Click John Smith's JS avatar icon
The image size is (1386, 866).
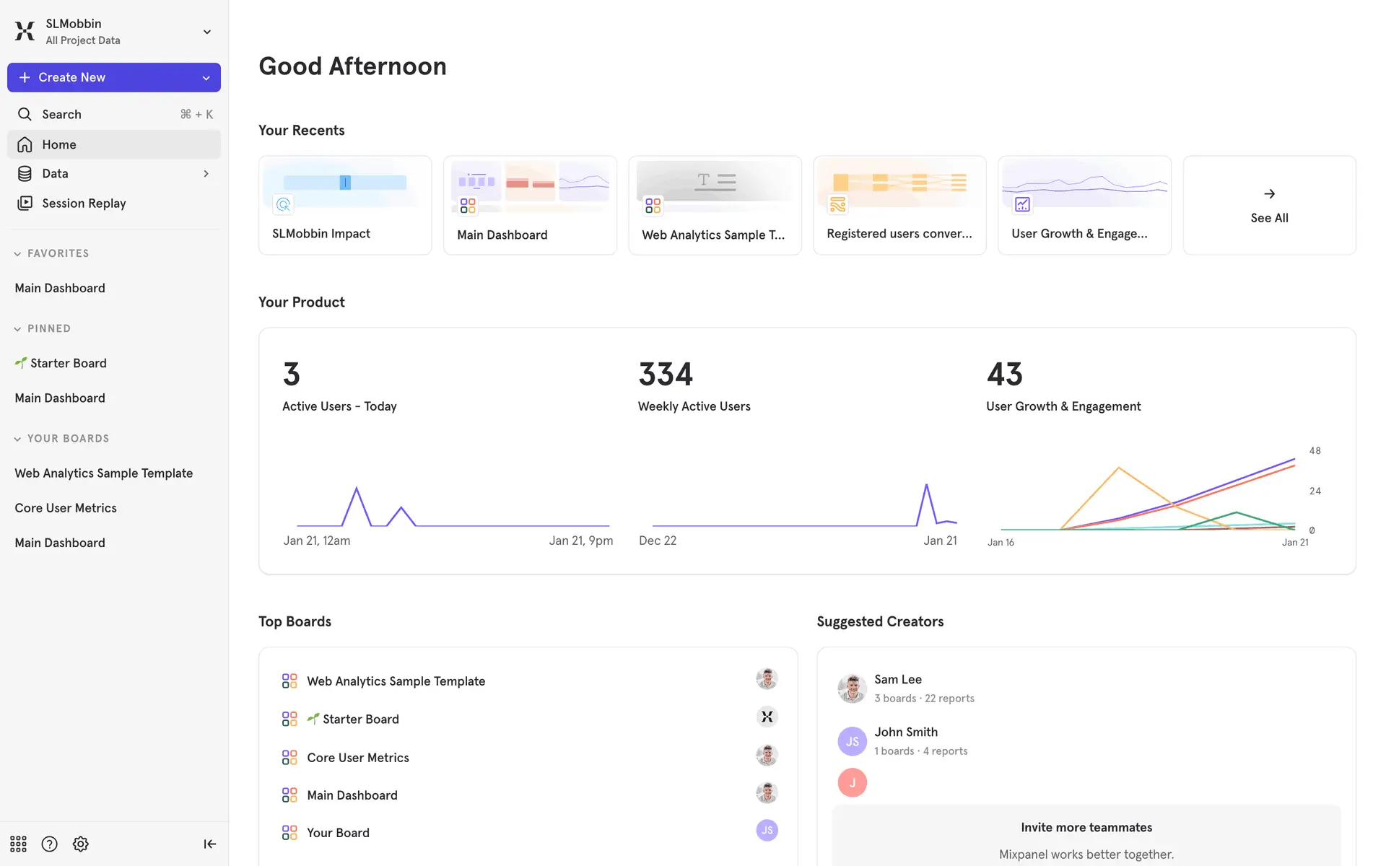tap(852, 741)
